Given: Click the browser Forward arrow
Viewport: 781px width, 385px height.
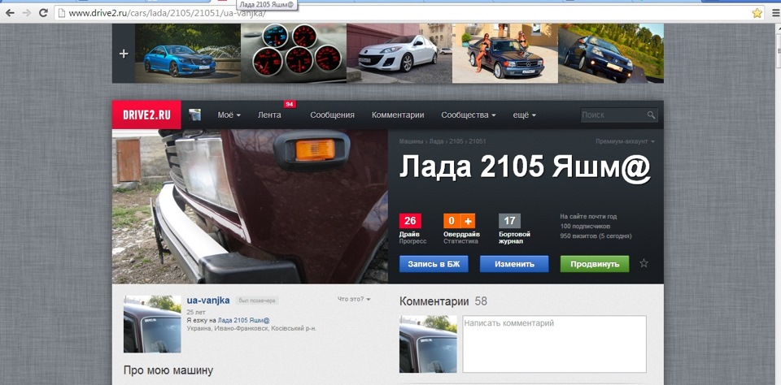Looking at the screenshot, I should pyautogui.click(x=26, y=14).
